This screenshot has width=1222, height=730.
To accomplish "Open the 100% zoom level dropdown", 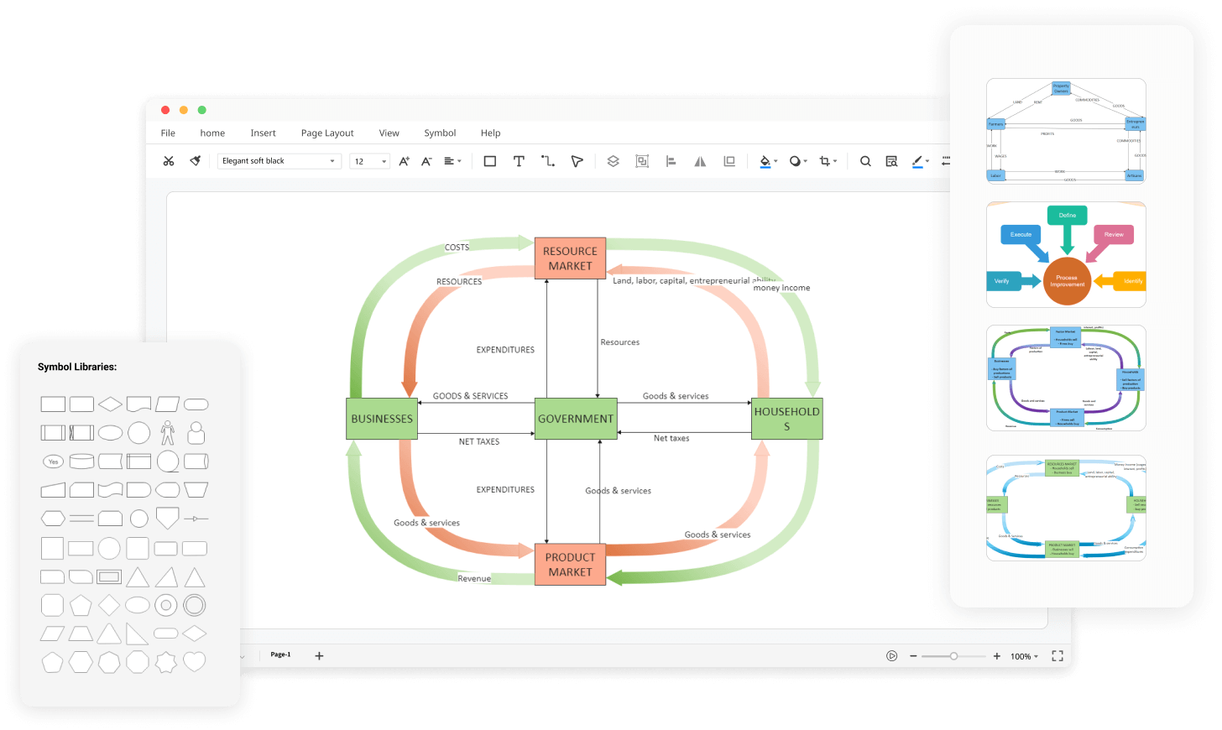I will [x=1024, y=656].
